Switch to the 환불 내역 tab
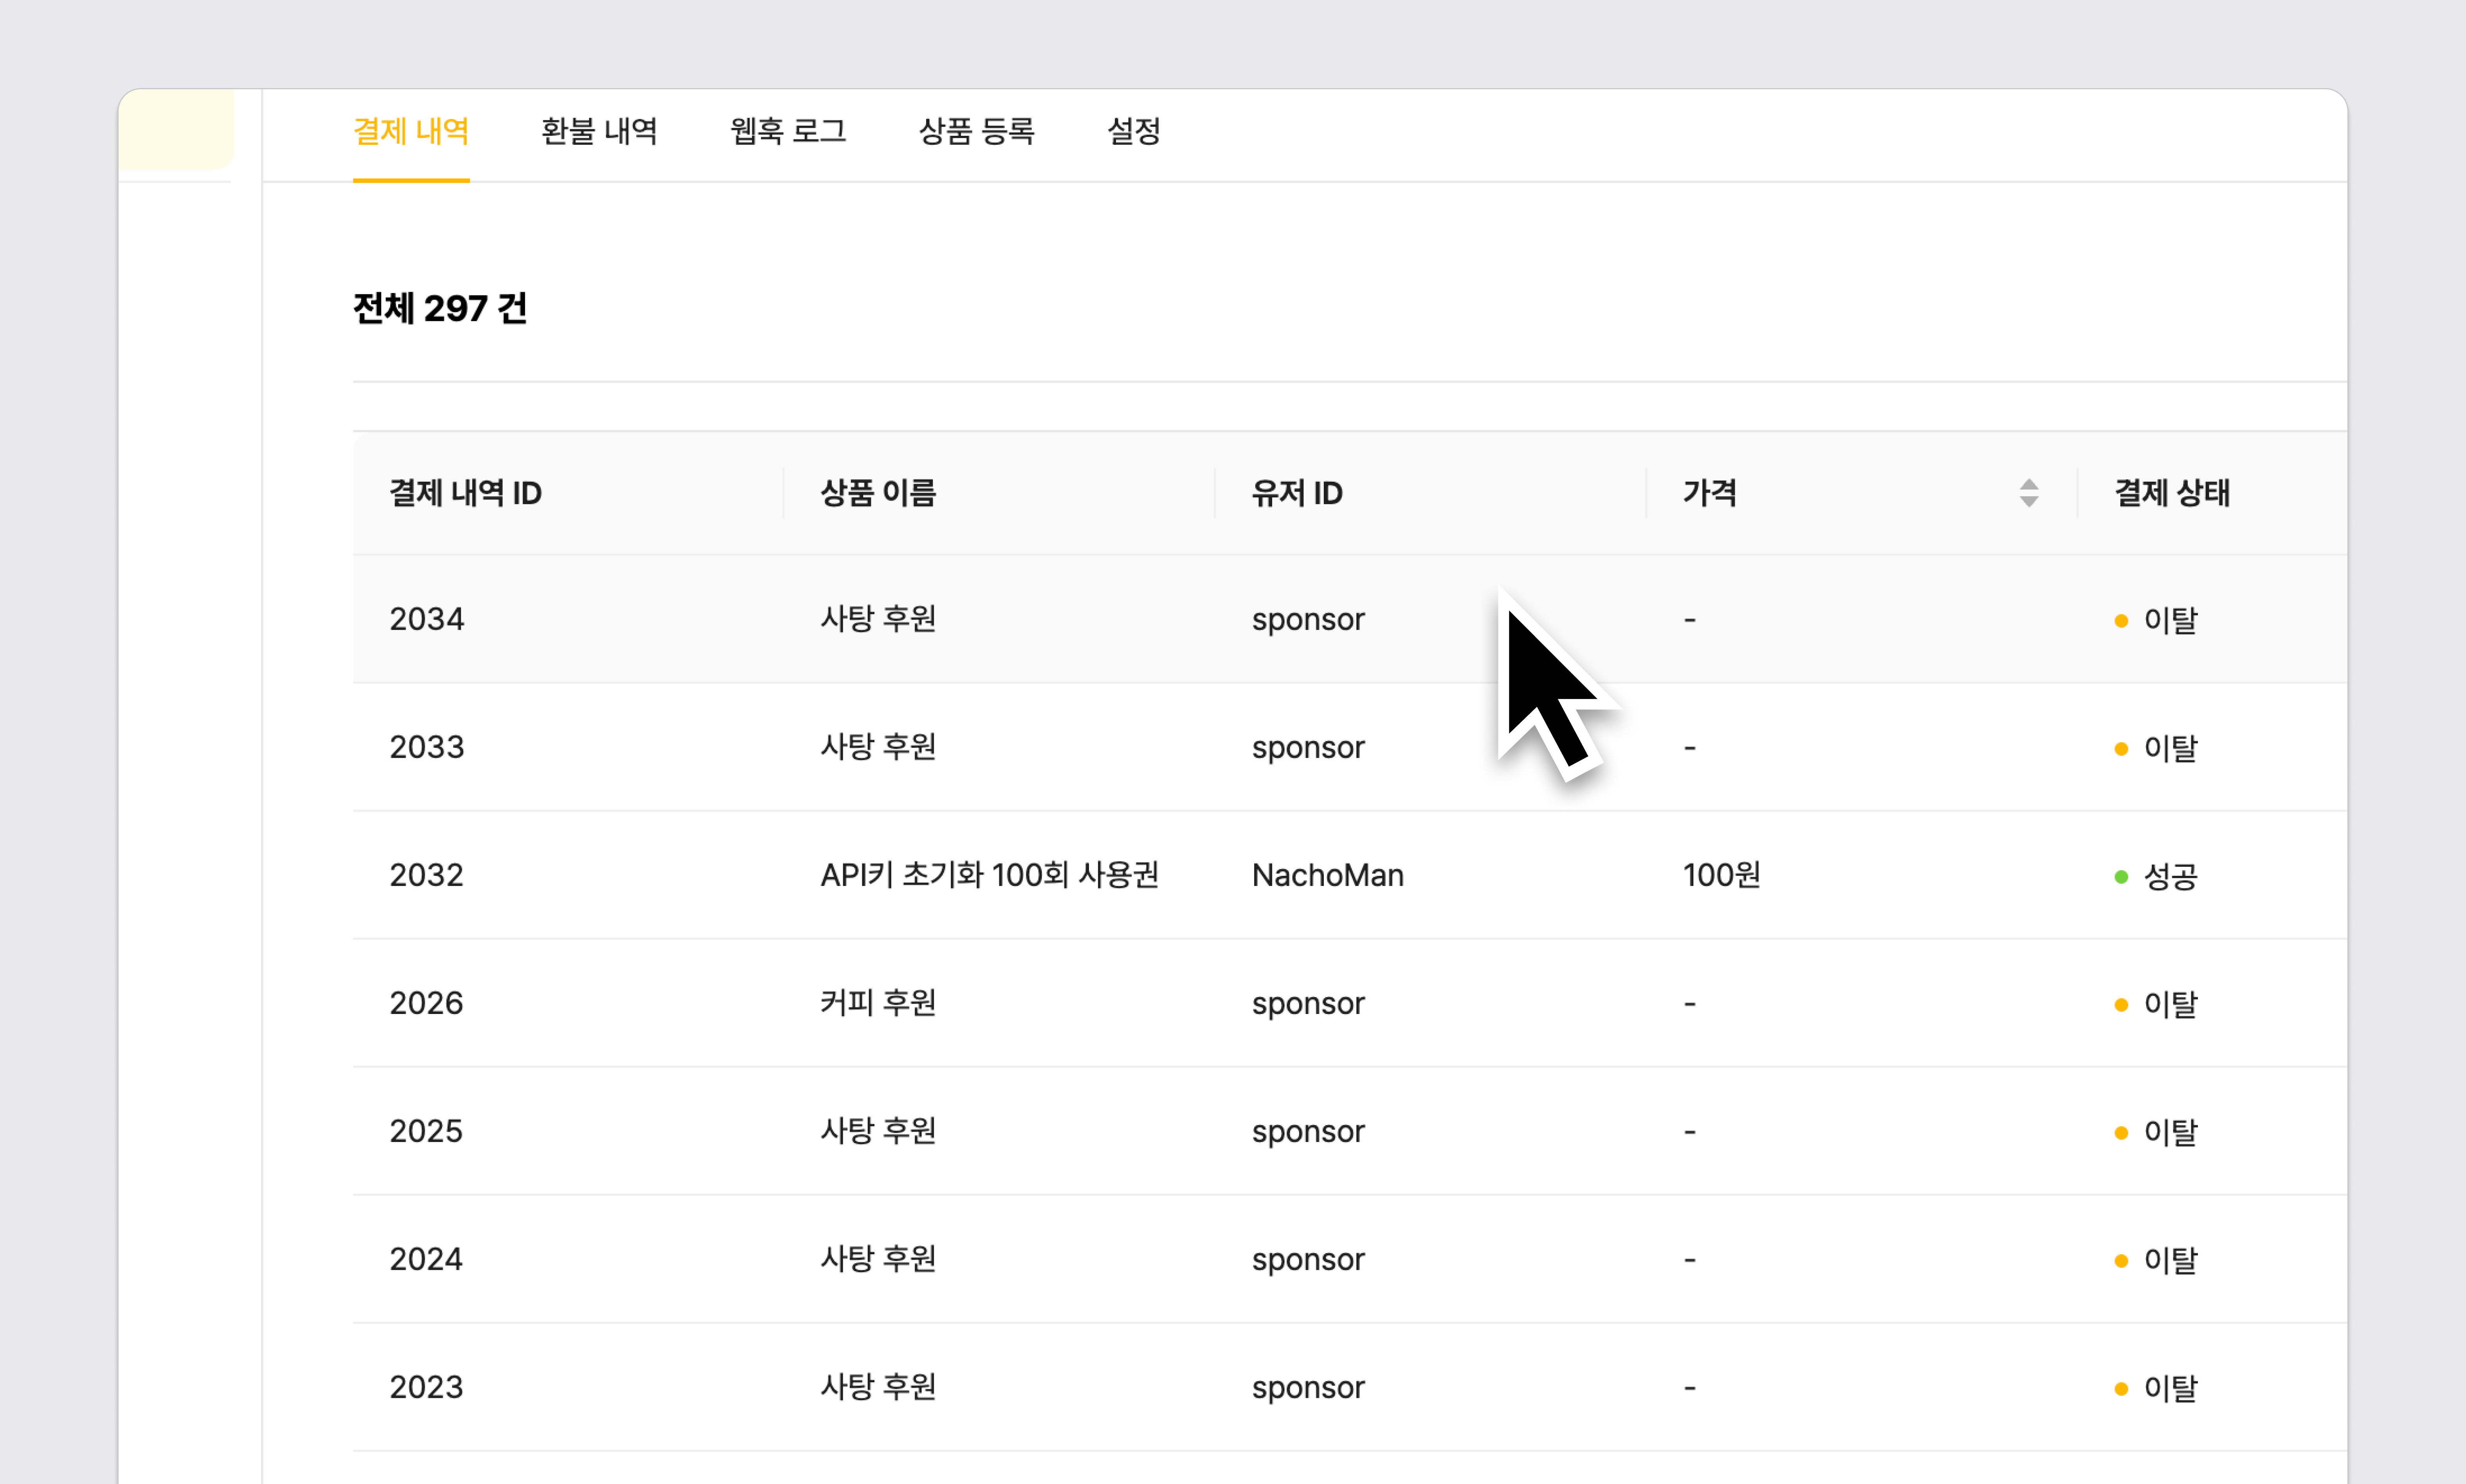 coord(599,131)
